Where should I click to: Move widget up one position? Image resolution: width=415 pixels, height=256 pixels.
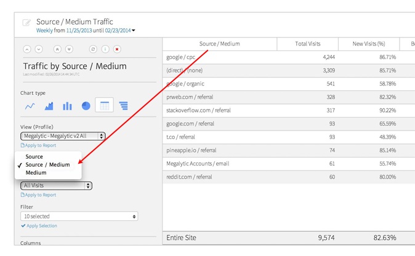(x=27, y=49)
